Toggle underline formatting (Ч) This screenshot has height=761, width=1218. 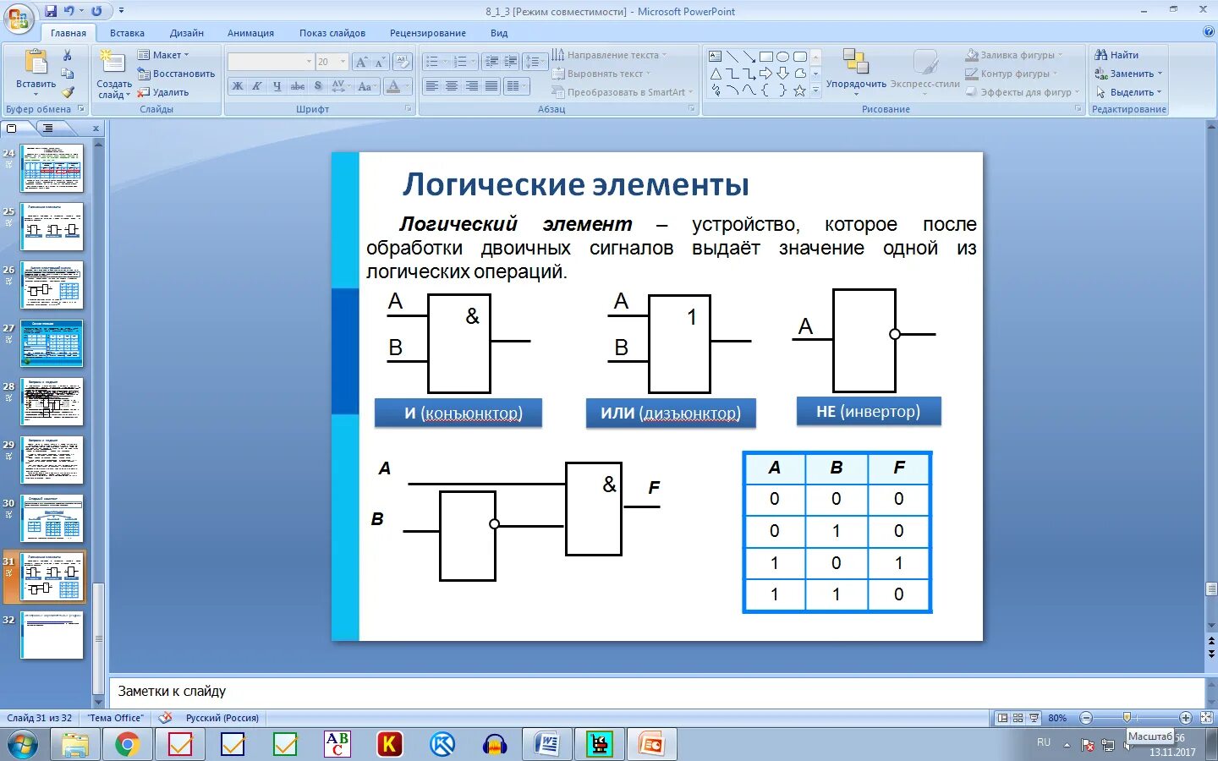pyautogui.click(x=277, y=86)
